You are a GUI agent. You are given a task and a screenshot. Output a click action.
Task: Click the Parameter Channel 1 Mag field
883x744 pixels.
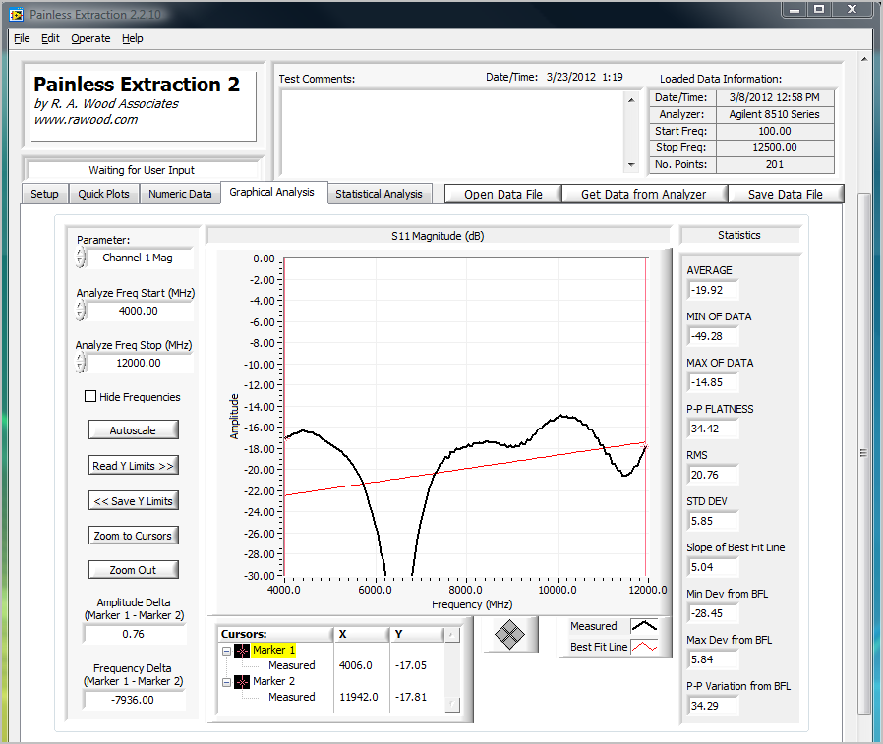pos(139,258)
